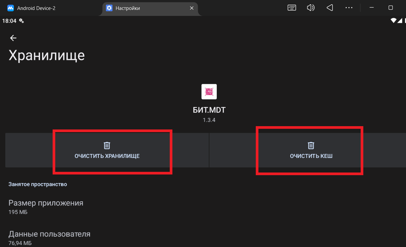Click the 18:04 clock in status bar
This screenshot has width=406, height=247.
coord(9,21)
